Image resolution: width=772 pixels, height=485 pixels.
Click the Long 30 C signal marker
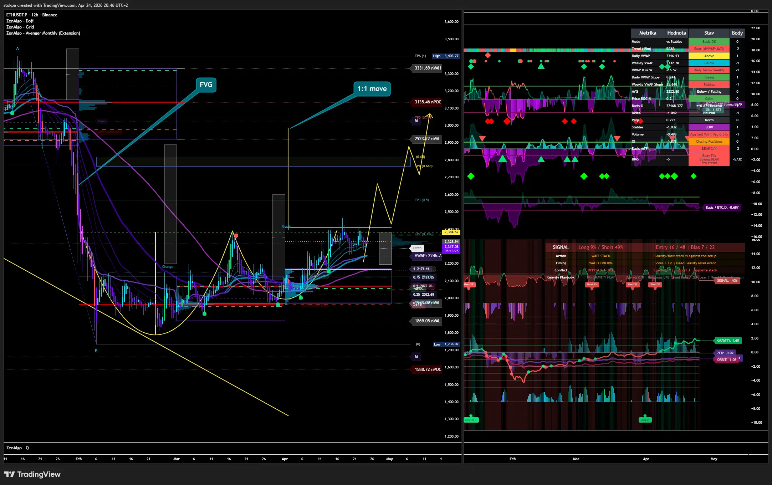click(x=471, y=420)
